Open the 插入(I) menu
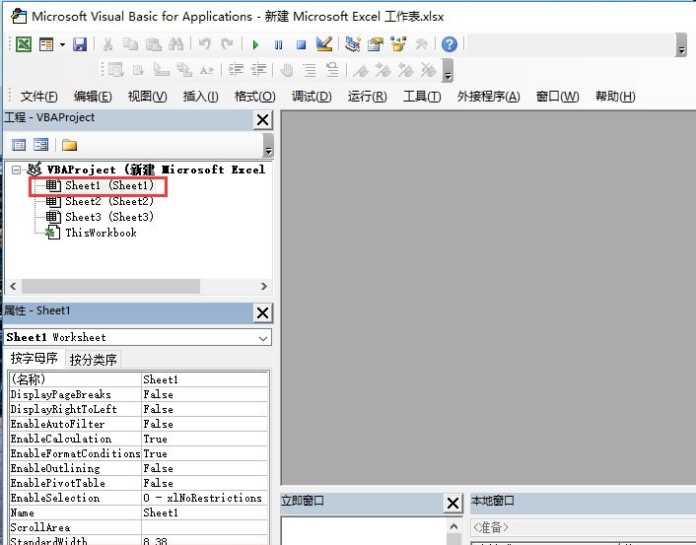696x545 pixels. (201, 97)
